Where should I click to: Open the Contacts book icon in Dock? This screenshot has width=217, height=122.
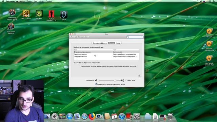107,116
